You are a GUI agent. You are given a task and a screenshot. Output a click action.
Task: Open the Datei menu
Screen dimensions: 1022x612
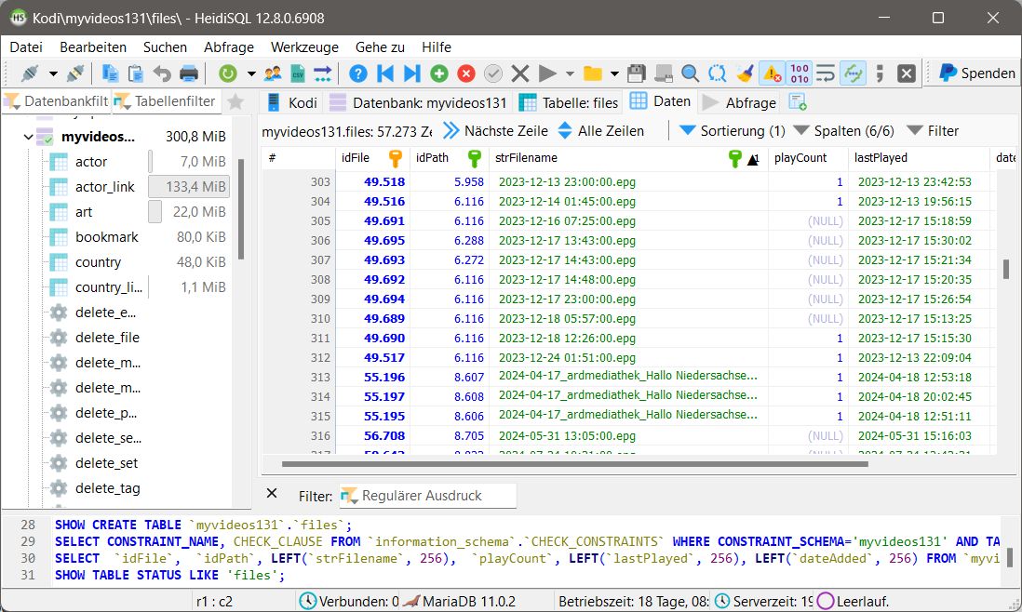26,47
